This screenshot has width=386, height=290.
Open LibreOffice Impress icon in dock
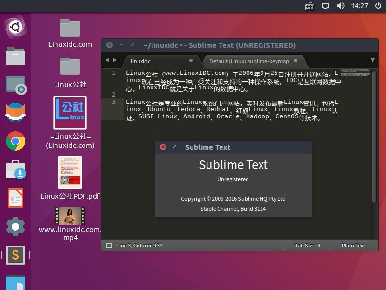click(x=15, y=198)
